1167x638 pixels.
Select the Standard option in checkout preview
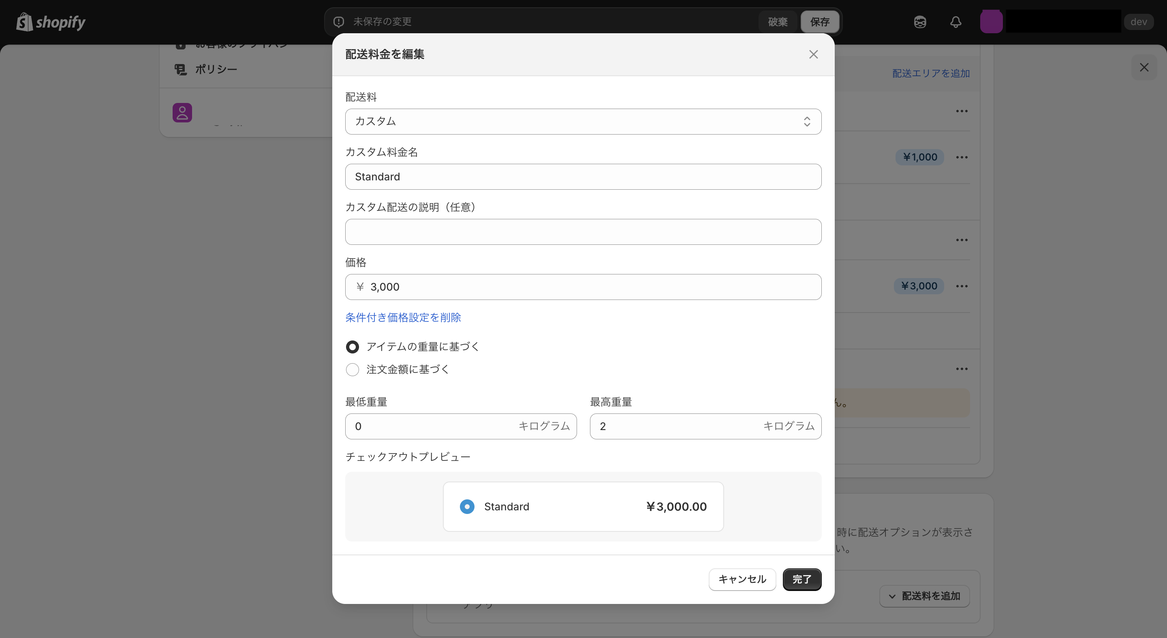(x=467, y=506)
